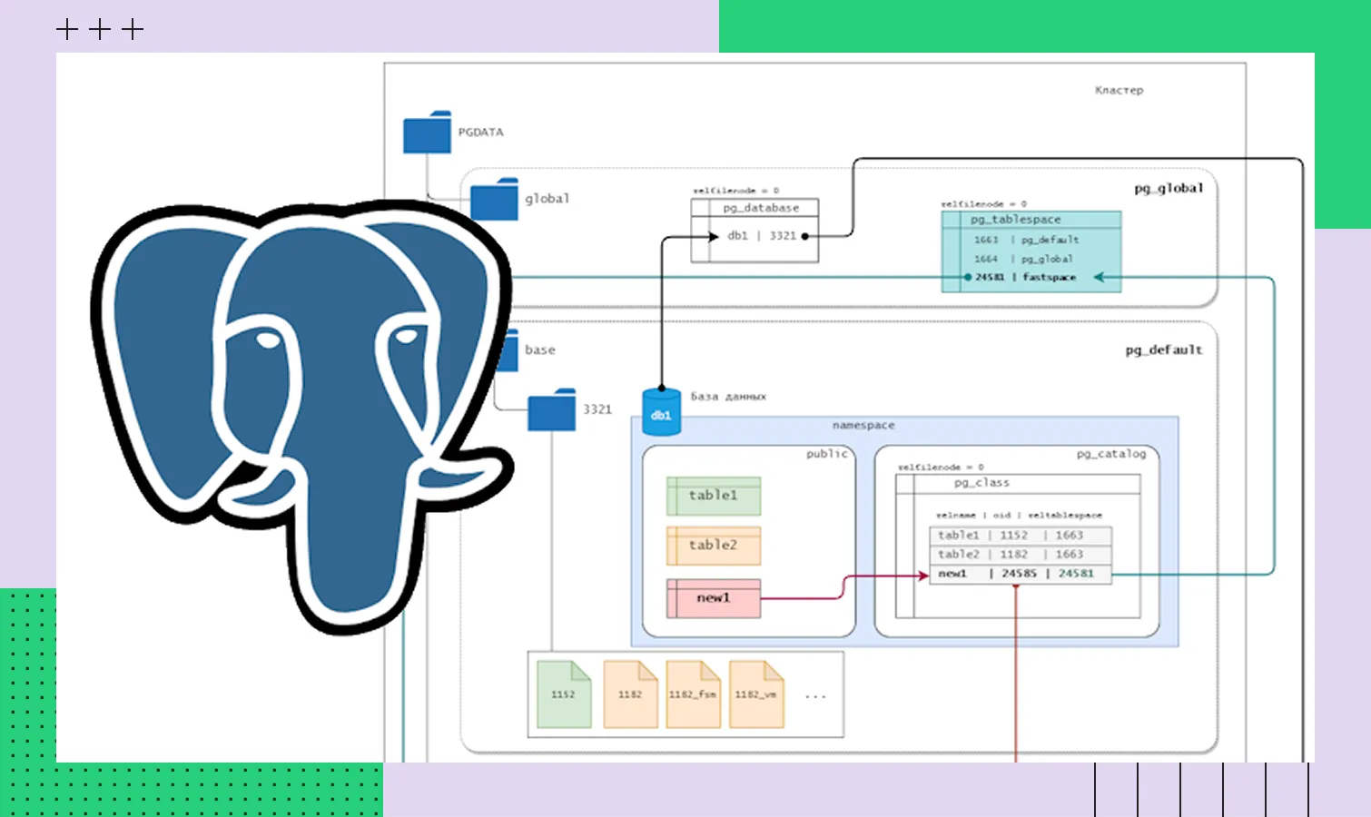
Task: Select the red new1 table box
Action: [x=714, y=598]
